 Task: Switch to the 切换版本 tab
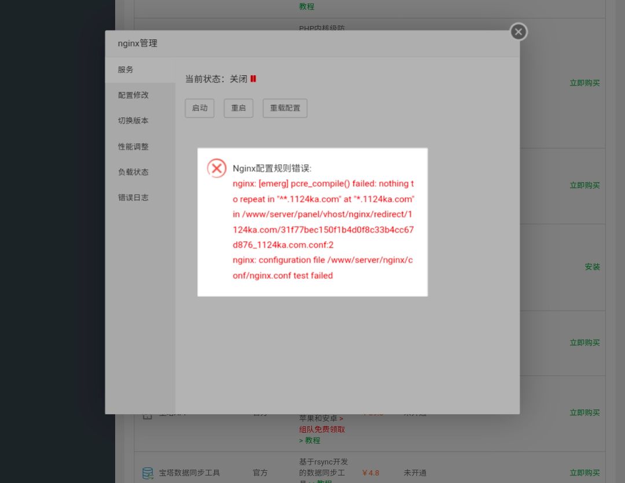click(x=140, y=121)
